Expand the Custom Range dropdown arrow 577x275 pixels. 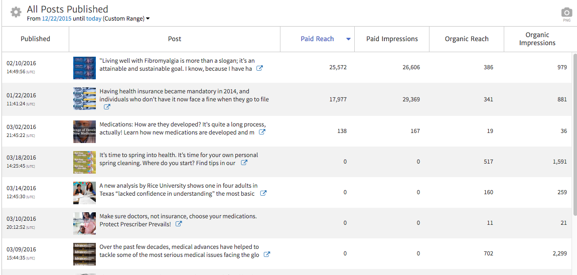148,19
